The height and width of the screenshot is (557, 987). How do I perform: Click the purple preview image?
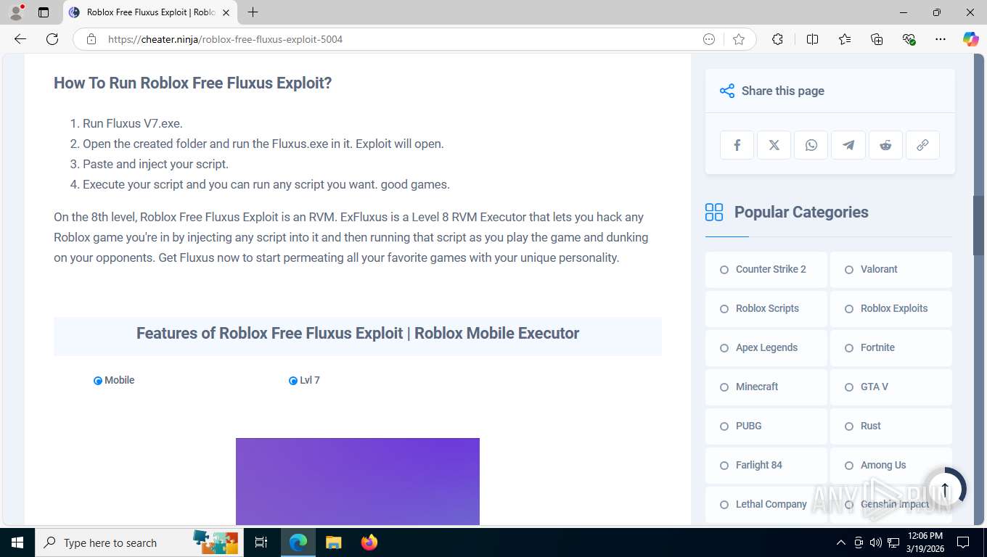358,481
